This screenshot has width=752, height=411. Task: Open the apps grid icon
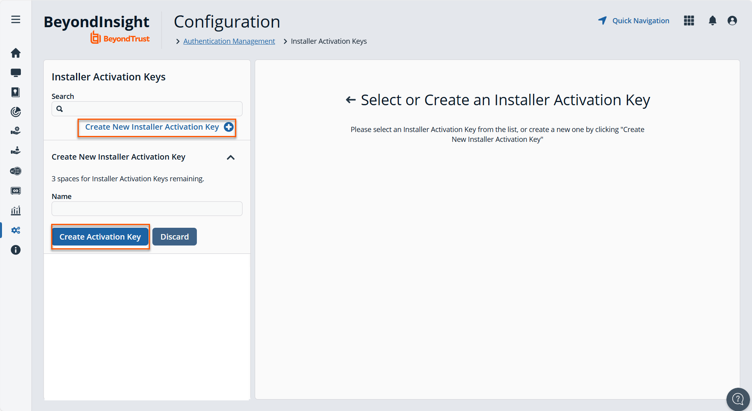[x=689, y=20]
